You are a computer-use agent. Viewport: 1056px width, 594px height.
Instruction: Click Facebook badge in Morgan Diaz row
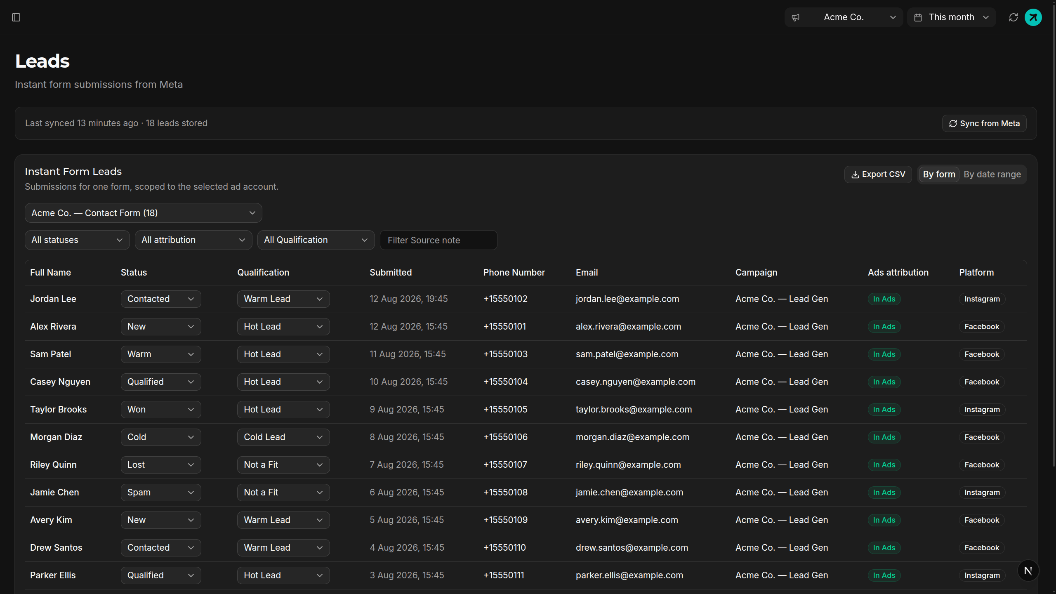tap(982, 437)
